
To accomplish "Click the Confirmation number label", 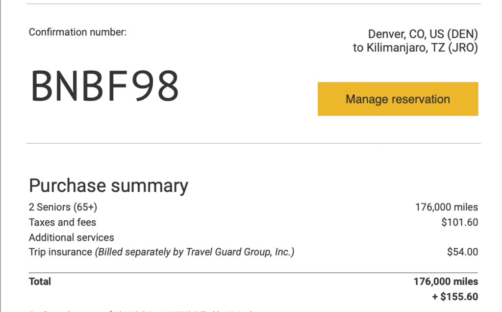I will click(77, 32).
